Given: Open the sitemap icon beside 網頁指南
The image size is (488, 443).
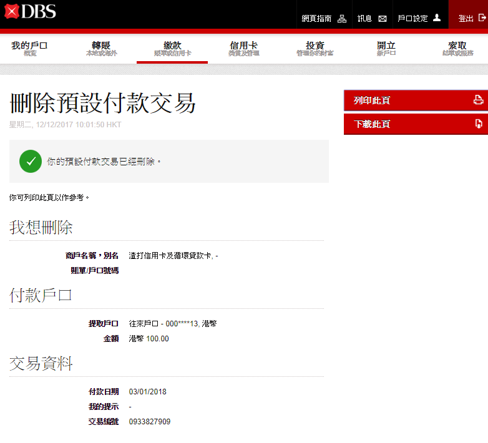Looking at the screenshot, I should 341,19.
